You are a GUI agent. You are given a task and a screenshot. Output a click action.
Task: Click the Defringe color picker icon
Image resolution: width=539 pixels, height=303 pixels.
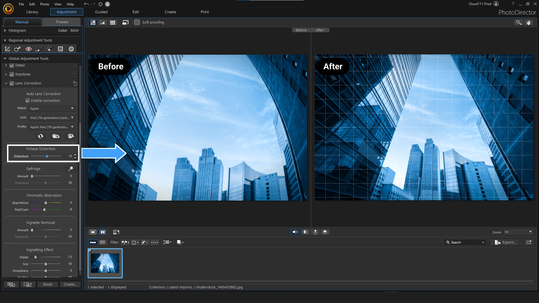tap(70, 169)
